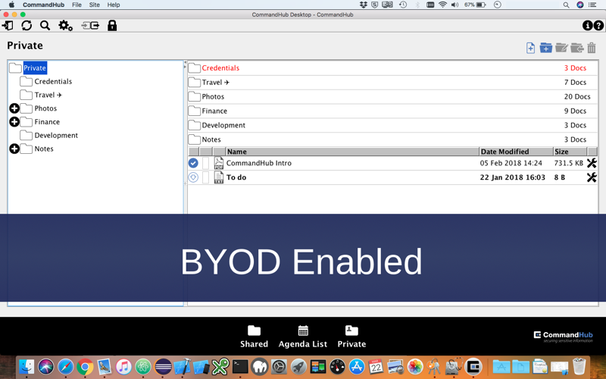Open the round info icon
This screenshot has height=379, width=606.
tap(587, 26)
